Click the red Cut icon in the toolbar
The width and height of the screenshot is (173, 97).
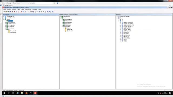(x=21, y=12)
